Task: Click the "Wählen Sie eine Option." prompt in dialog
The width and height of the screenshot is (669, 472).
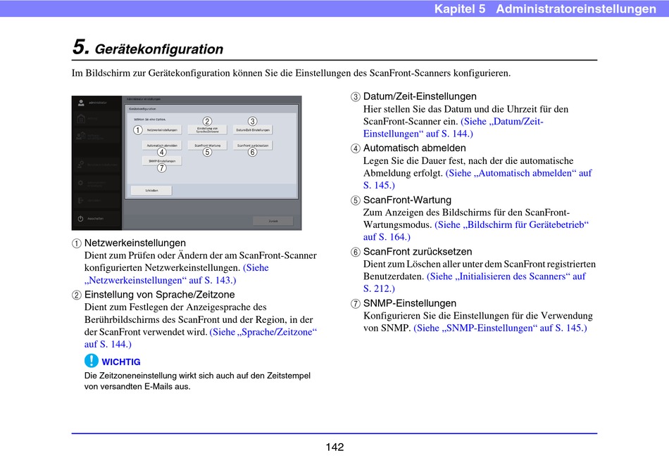Action: [x=150, y=120]
